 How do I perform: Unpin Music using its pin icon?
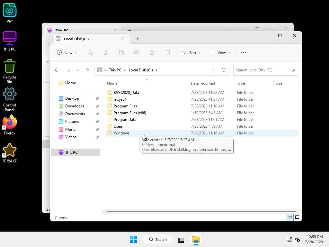(x=98, y=129)
